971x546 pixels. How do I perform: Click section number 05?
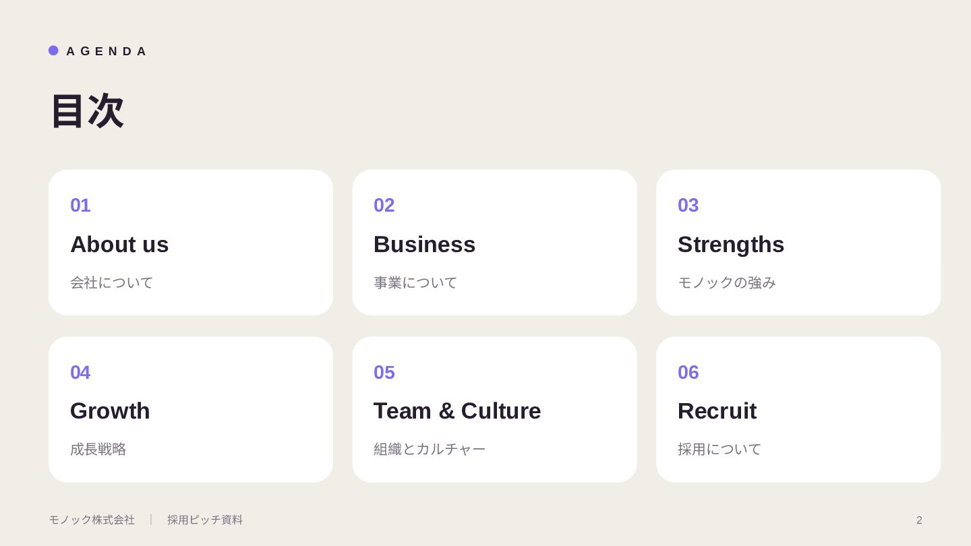tap(384, 372)
